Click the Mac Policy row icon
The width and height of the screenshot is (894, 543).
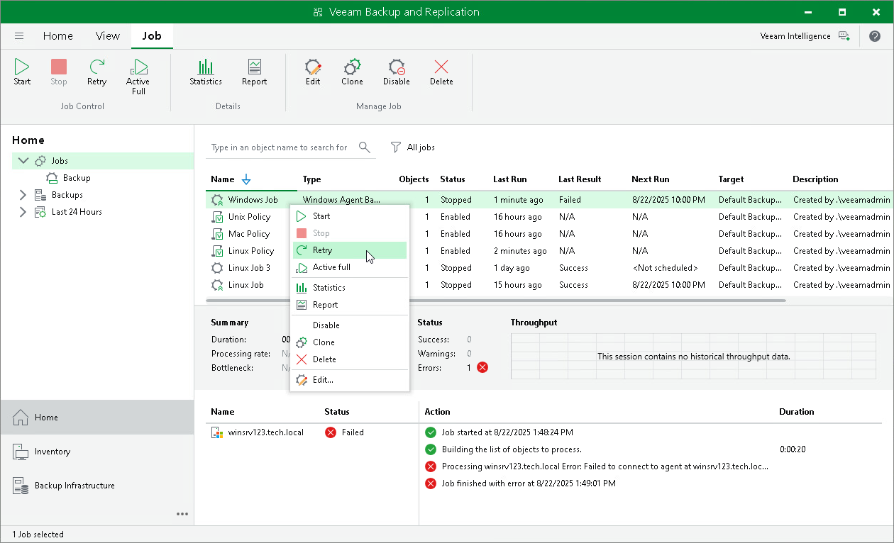click(217, 234)
